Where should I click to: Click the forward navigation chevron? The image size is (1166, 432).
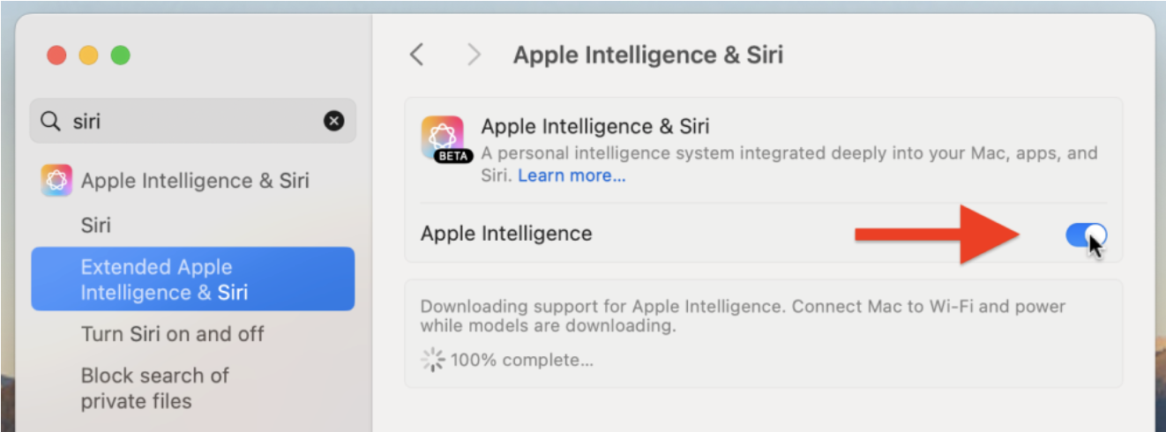[474, 56]
